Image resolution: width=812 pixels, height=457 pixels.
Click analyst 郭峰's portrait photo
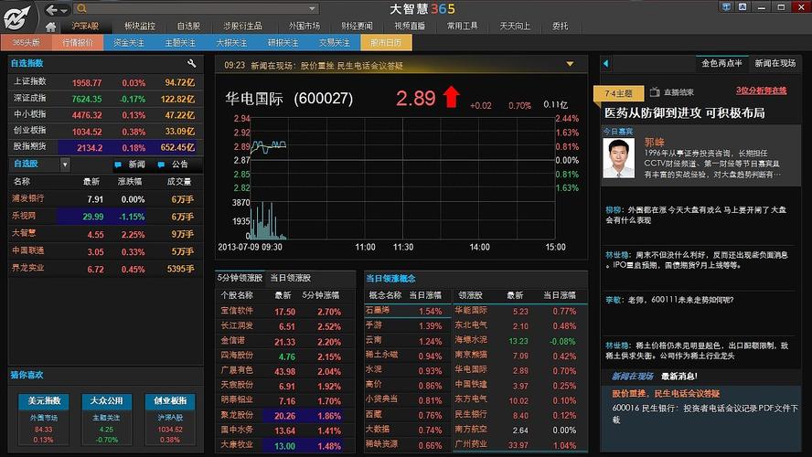click(618, 158)
